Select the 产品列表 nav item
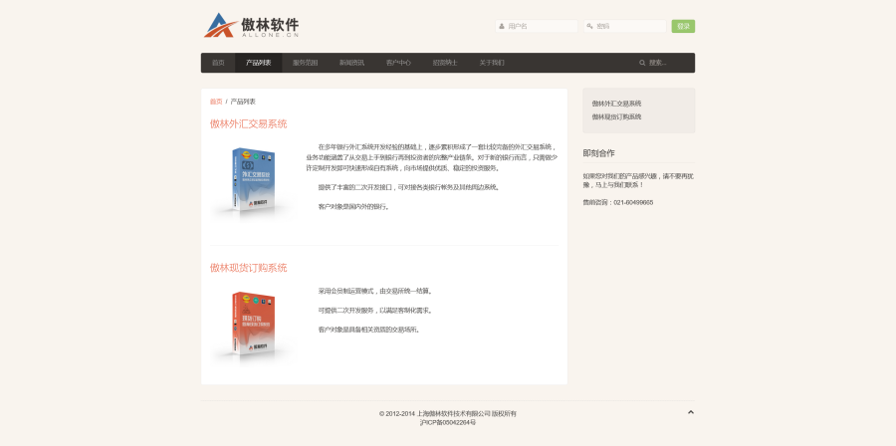The width and height of the screenshot is (896, 446). (258, 63)
